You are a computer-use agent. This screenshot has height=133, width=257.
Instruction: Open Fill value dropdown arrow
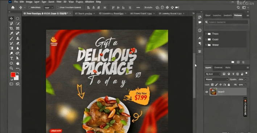point(245,85)
